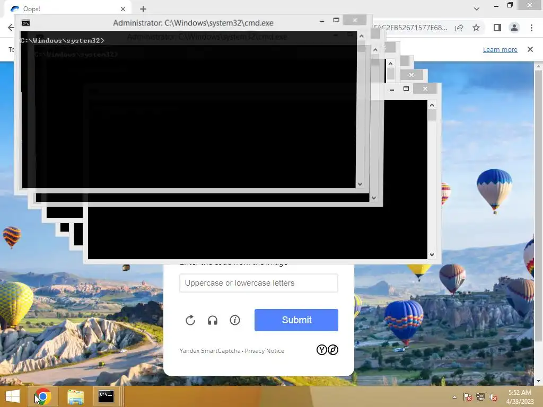Open captcha info icon
543x407 pixels.
[x=235, y=320]
